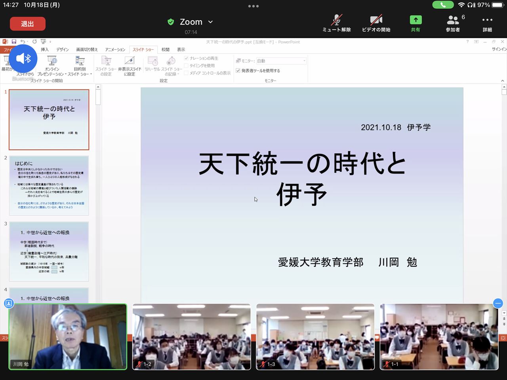This screenshot has width=507, height=380.
Task: Start video with ビデオの開始
Action: pos(376,23)
